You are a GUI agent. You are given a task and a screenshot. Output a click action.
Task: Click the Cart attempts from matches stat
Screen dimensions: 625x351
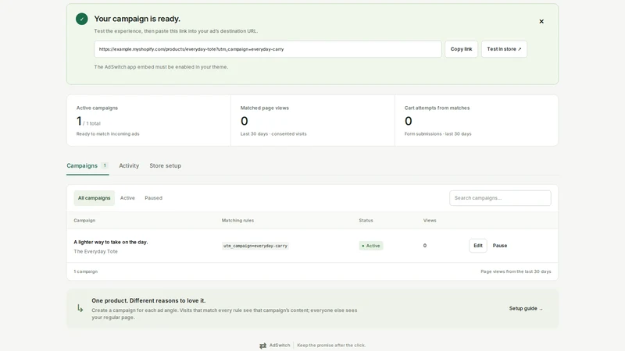click(477, 120)
